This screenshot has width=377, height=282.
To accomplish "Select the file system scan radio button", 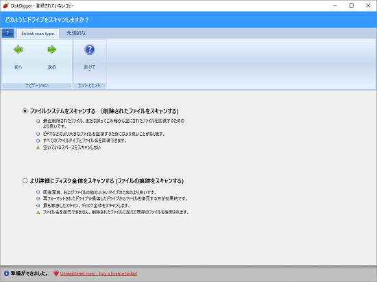I will 25,111.
